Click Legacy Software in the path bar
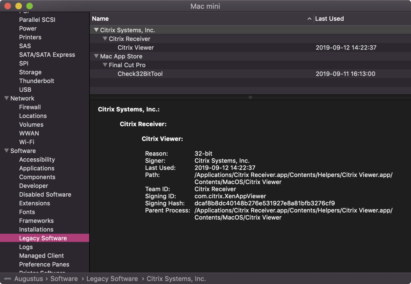411x284 pixels. point(112,279)
